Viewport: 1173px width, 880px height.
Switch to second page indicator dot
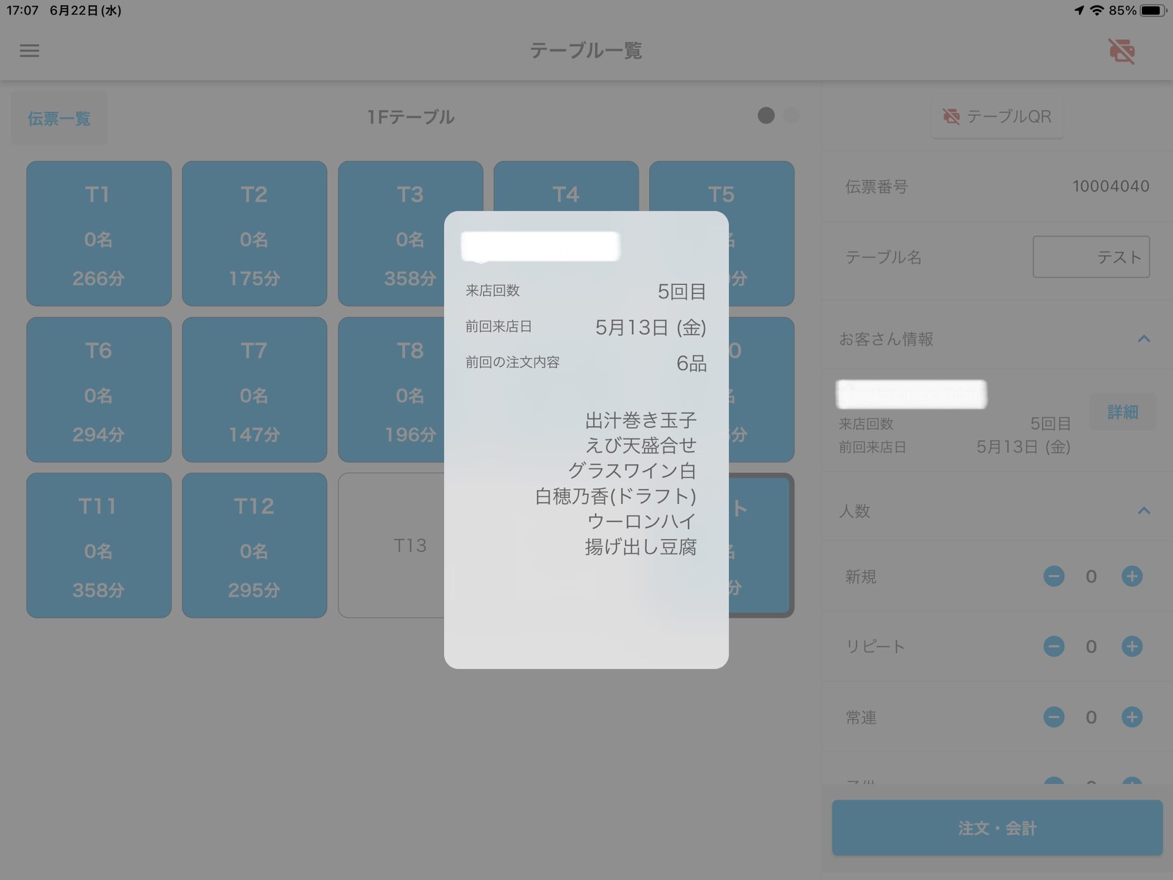tap(791, 116)
